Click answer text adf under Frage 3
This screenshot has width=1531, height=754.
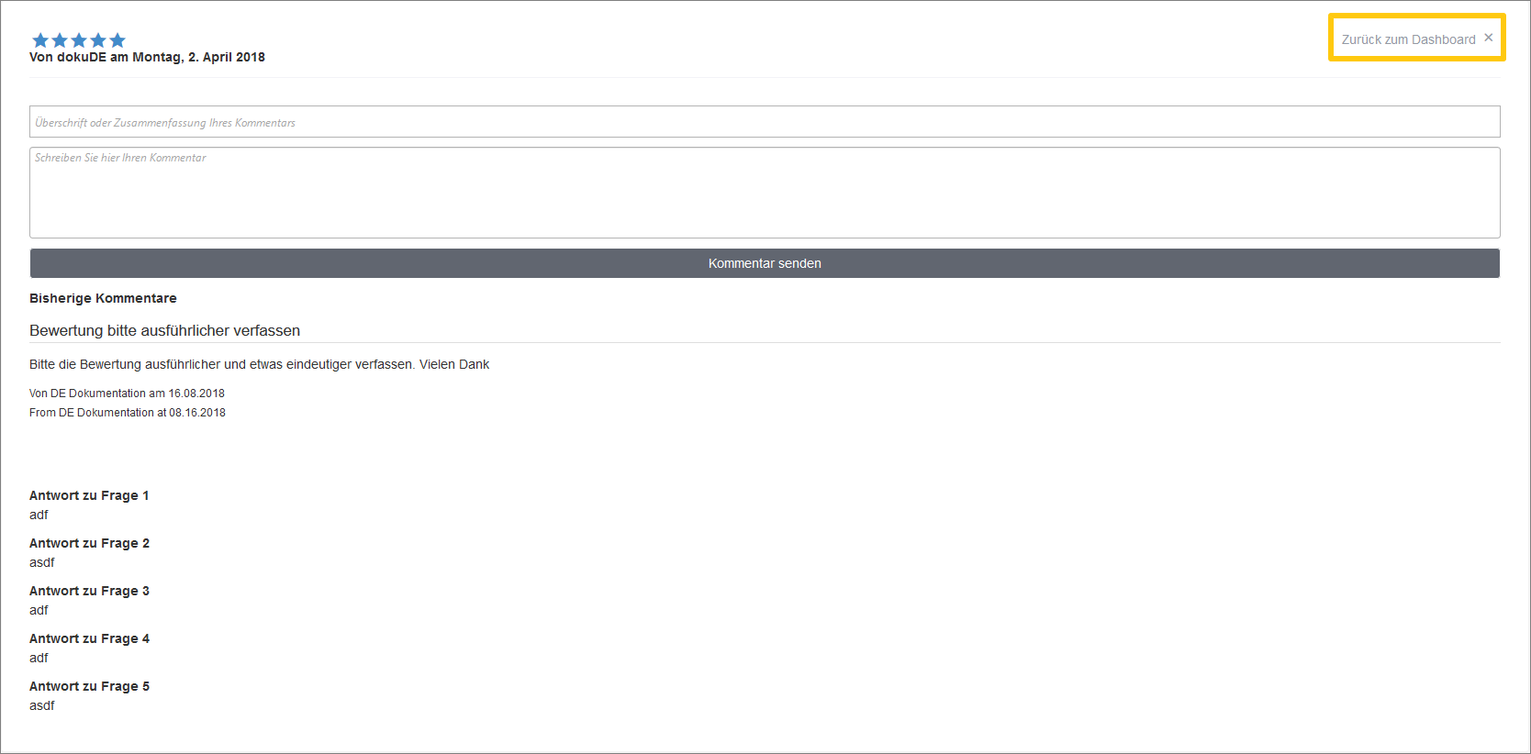(x=39, y=610)
